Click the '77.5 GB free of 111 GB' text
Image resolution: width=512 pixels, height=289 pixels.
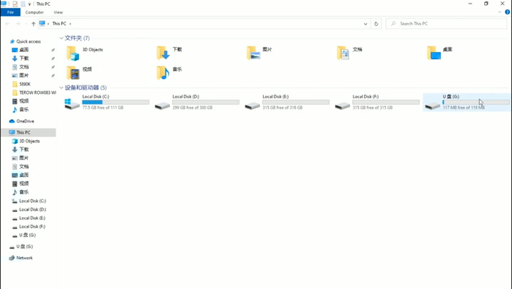[x=103, y=107]
